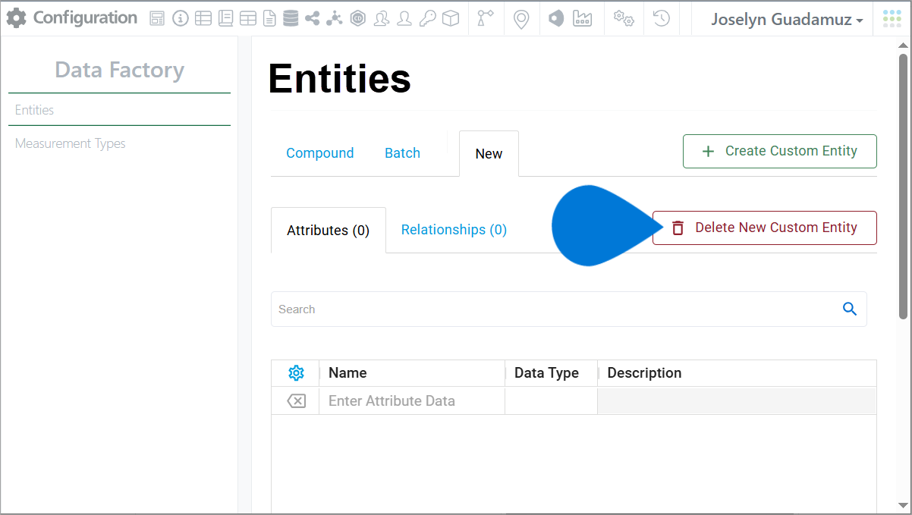
Task: Click the clear row backspace icon
Action: 296,401
